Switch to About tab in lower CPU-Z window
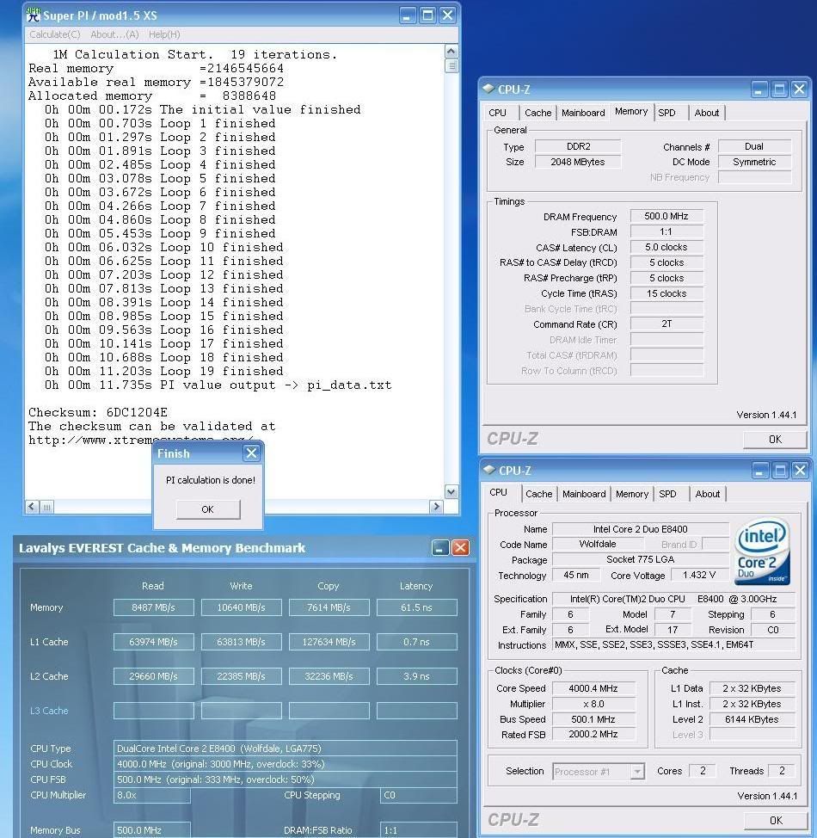The image size is (817, 838). pos(708,494)
